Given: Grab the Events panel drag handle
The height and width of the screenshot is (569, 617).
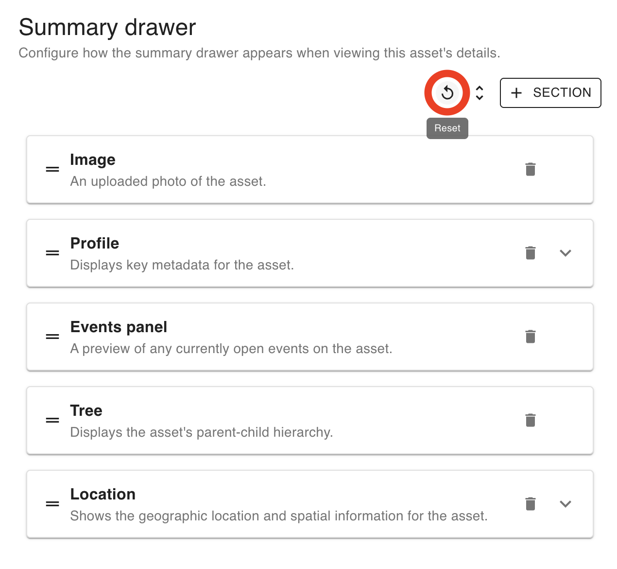Looking at the screenshot, I should pyautogui.click(x=52, y=337).
